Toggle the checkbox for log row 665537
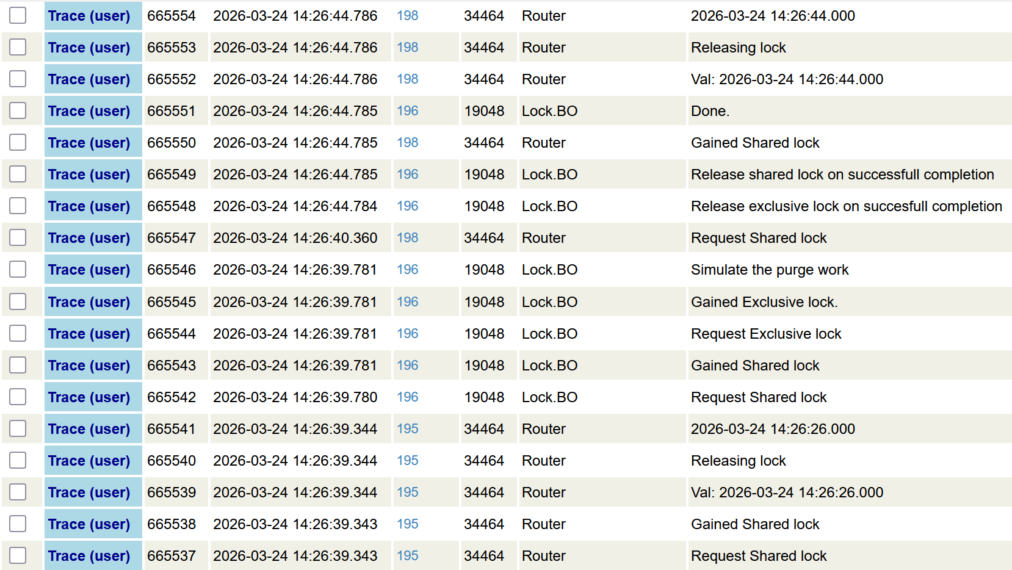 point(18,555)
